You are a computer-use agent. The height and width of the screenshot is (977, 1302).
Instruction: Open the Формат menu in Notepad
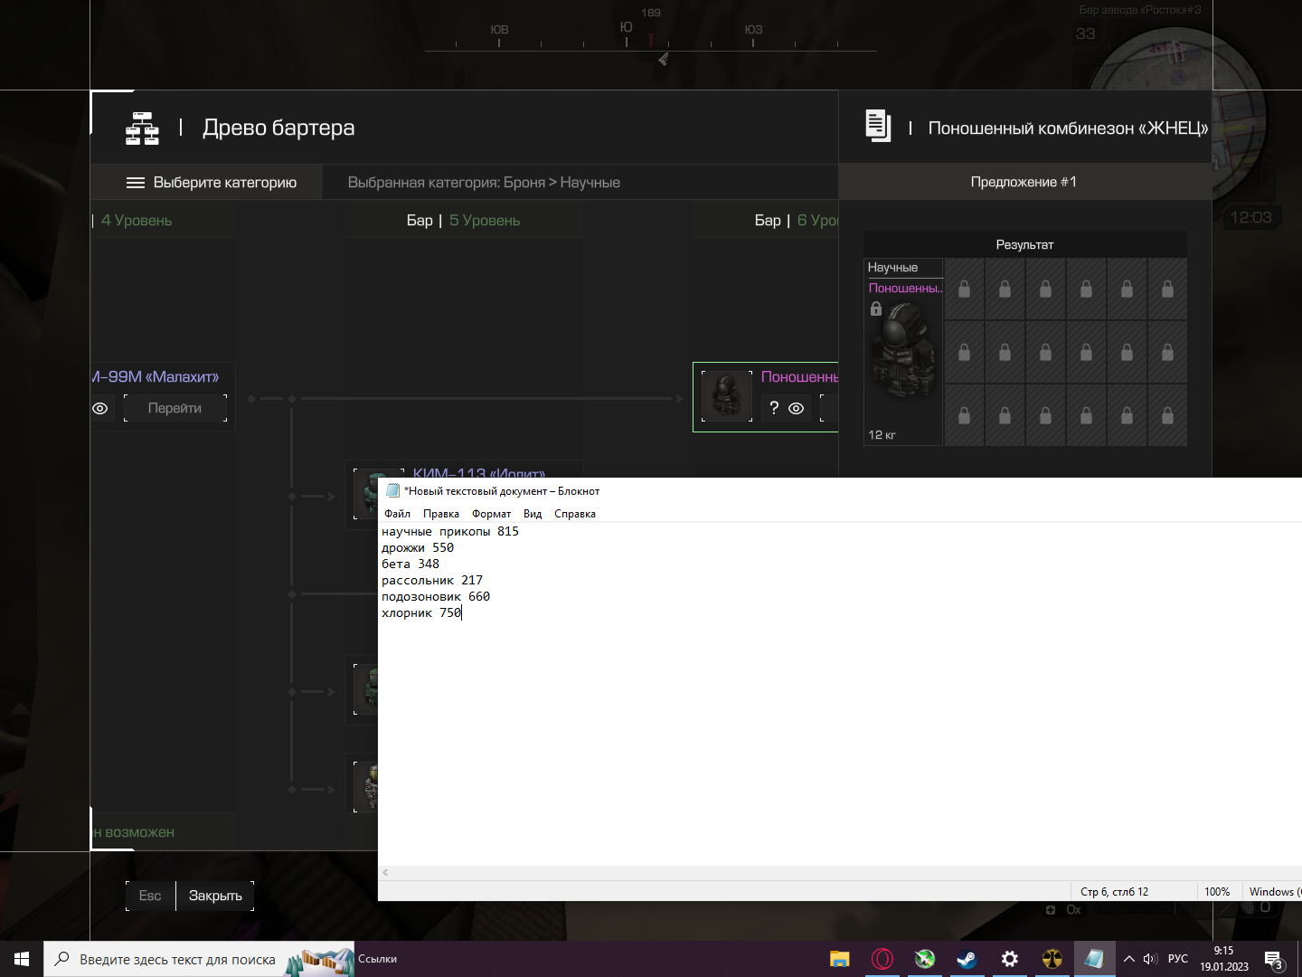pos(491,514)
